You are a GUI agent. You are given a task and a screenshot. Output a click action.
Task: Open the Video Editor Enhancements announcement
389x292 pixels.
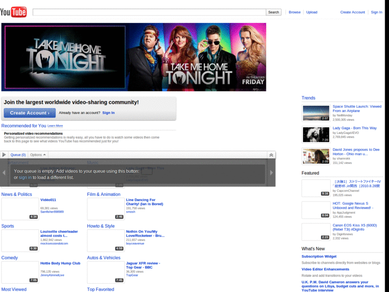click(325, 270)
